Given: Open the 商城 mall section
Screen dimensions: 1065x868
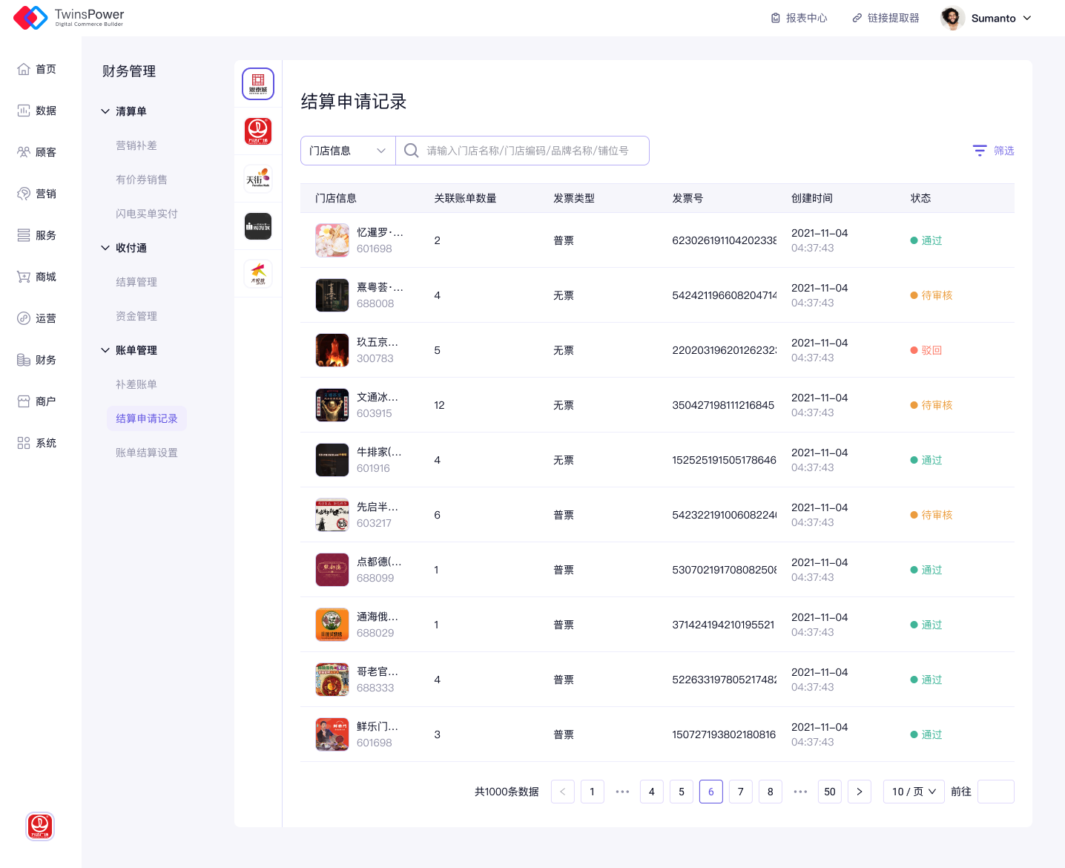Looking at the screenshot, I should (37, 277).
